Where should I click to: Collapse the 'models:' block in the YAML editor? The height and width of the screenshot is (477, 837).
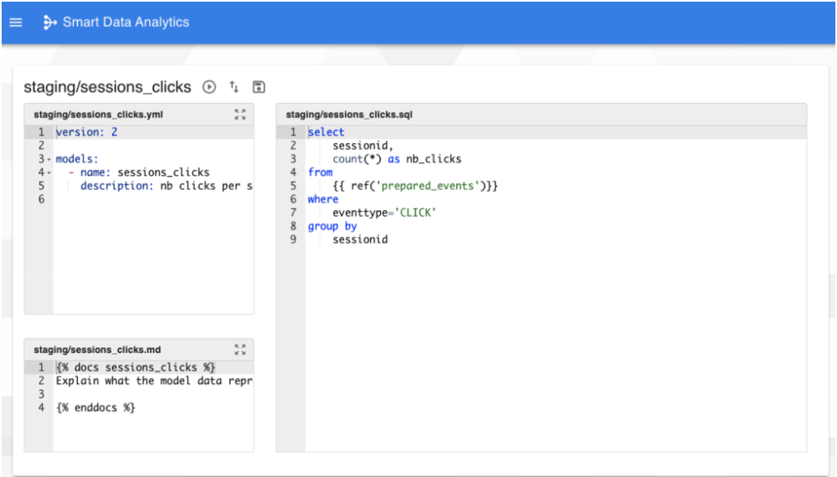[49, 160]
